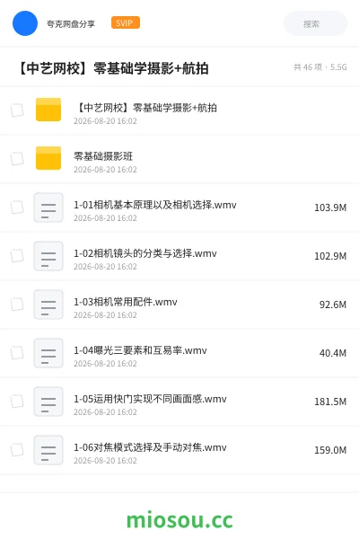Select checkbox next to 1-01相机基本原理 file
Viewport: 359px width, 539px height.
pos(17,208)
